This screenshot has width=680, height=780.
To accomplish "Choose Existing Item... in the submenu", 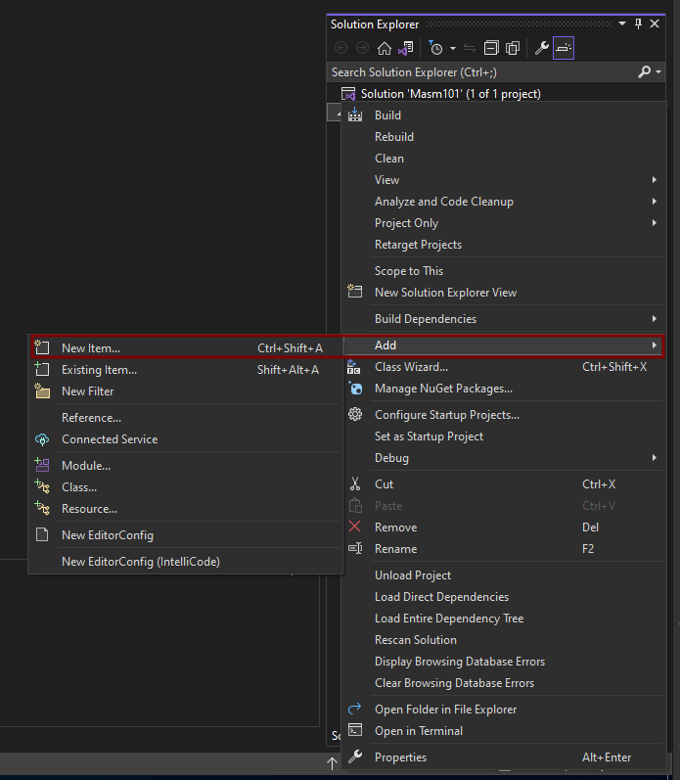I will tap(99, 369).
